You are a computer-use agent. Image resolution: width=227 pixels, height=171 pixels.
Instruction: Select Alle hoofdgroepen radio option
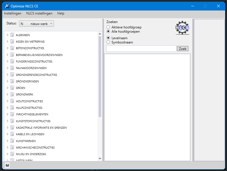108,32
